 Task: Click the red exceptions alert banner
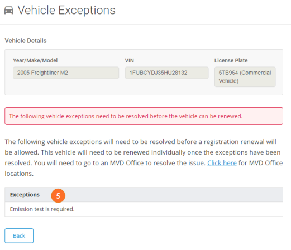[x=144, y=116]
